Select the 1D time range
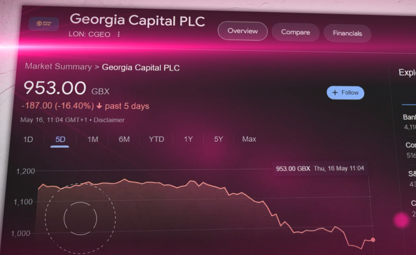Viewport: 416px width, 255px height. click(28, 139)
